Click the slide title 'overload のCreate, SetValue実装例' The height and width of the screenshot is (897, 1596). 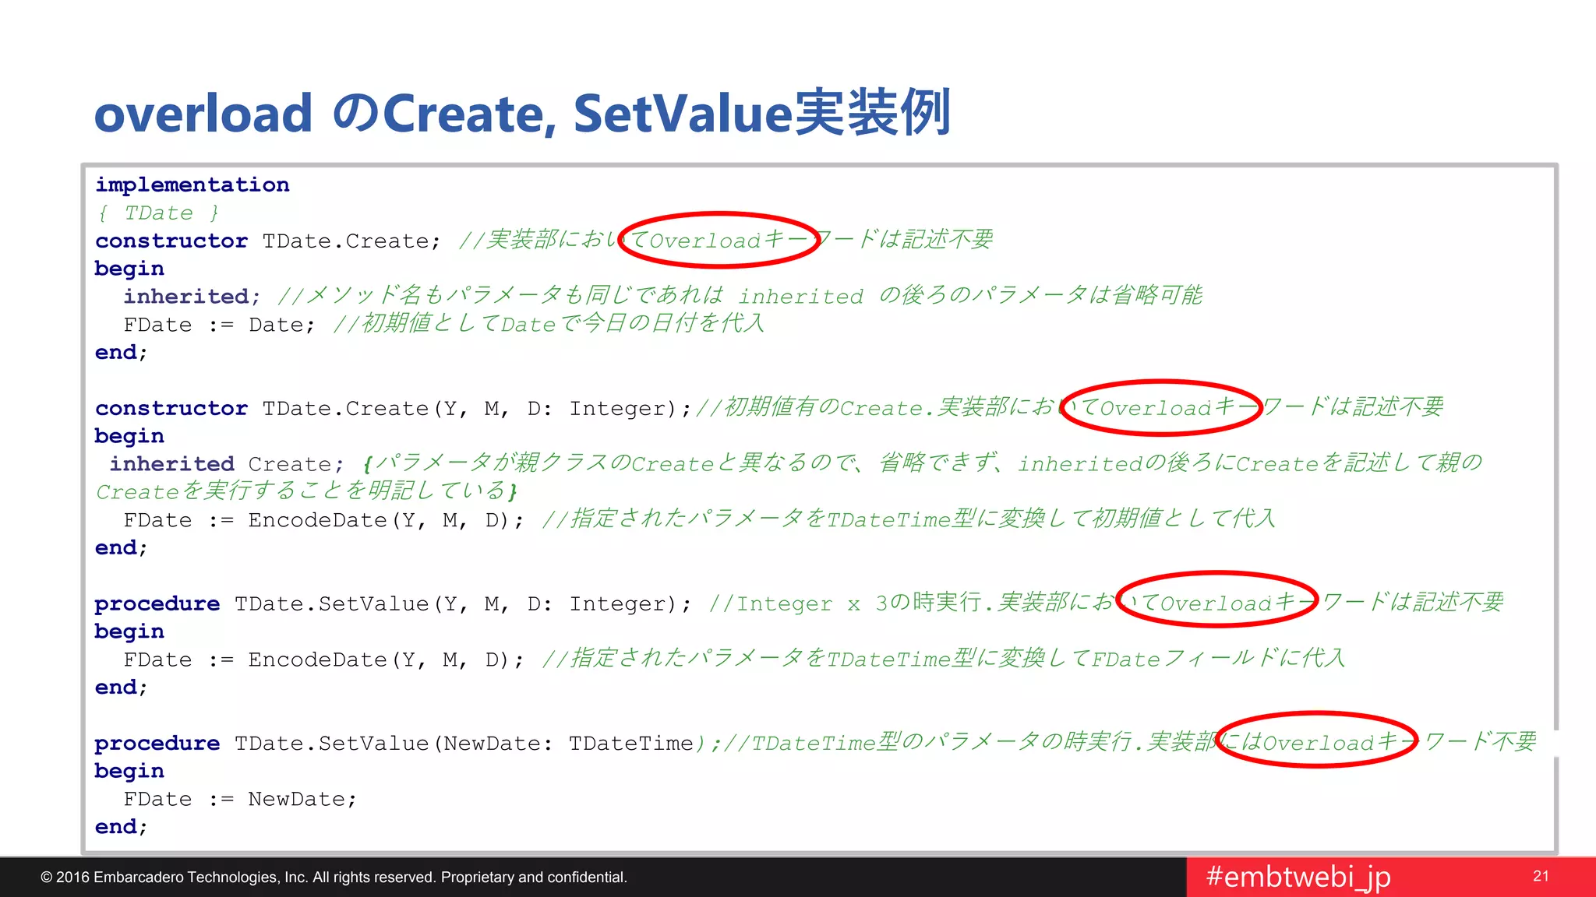click(x=522, y=114)
